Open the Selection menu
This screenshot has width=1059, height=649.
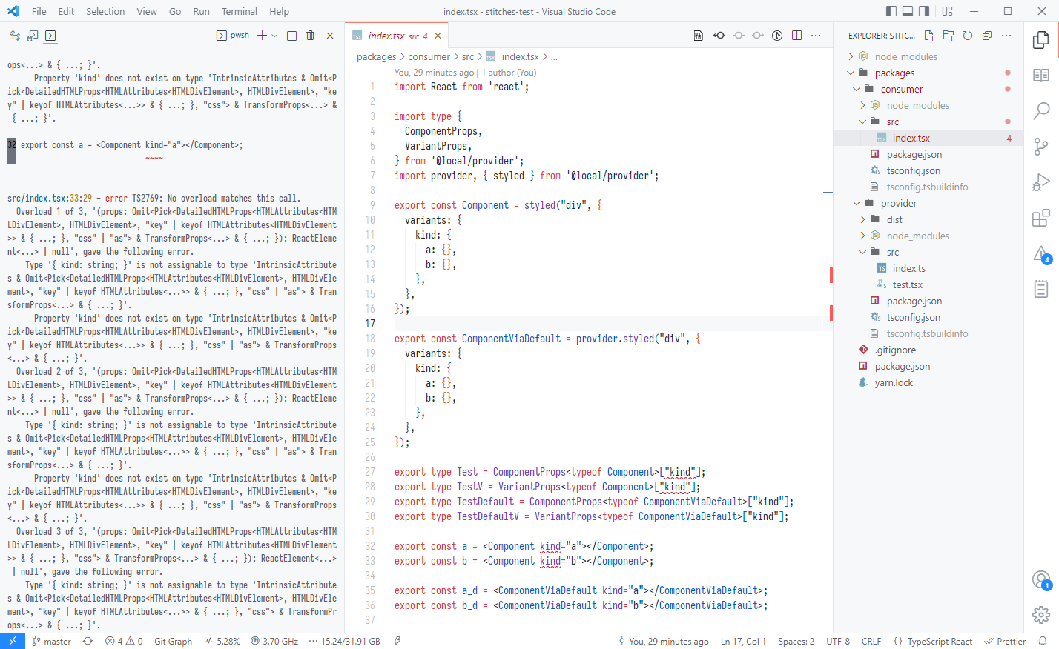(x=105, y=11)
